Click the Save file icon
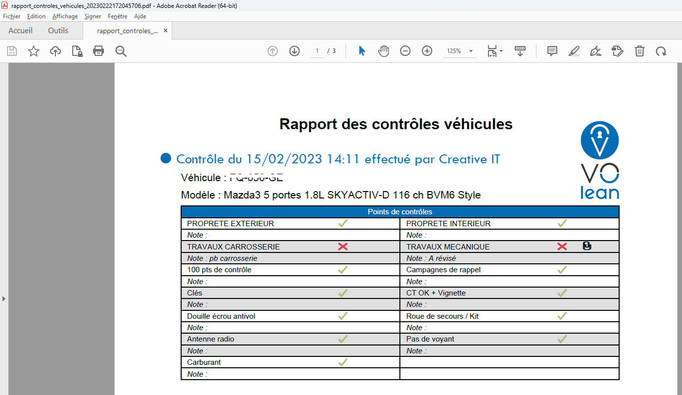This screenshot has width=682, height=395. 12,51
